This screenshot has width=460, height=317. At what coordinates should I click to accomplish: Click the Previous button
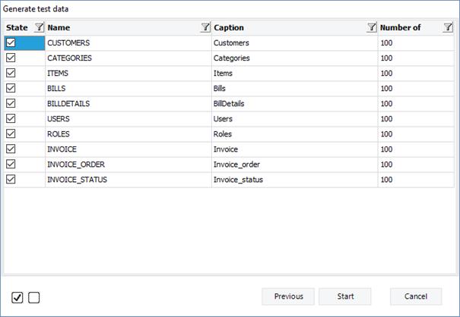click(x=288, y=297)
